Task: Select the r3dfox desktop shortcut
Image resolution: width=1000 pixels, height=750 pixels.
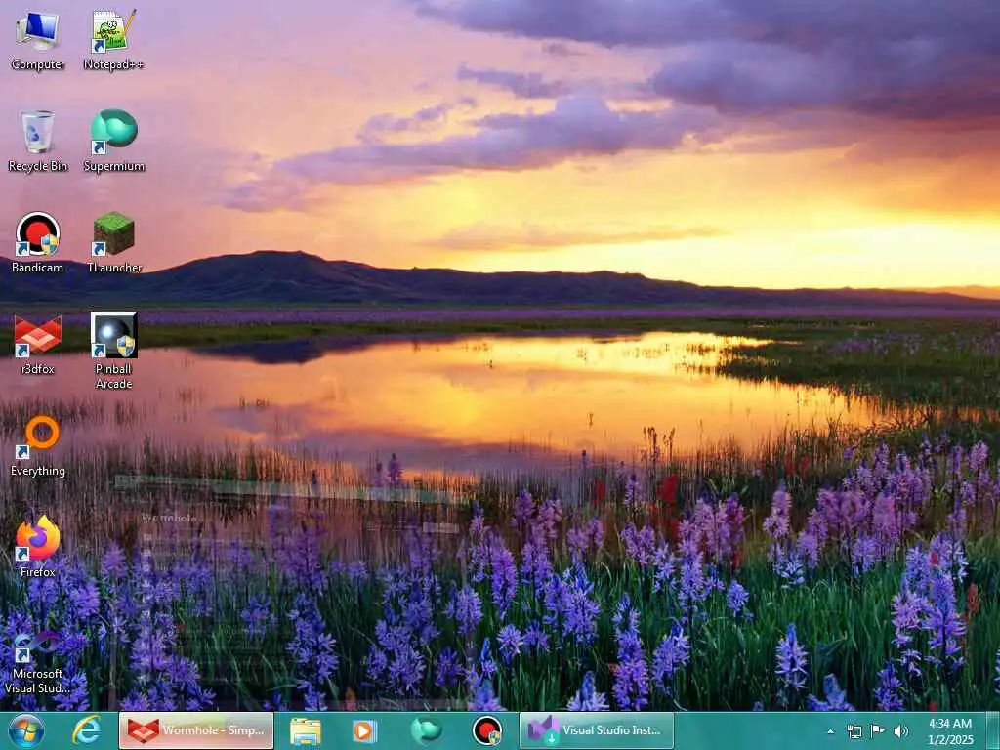Action: tap(38, 344)
